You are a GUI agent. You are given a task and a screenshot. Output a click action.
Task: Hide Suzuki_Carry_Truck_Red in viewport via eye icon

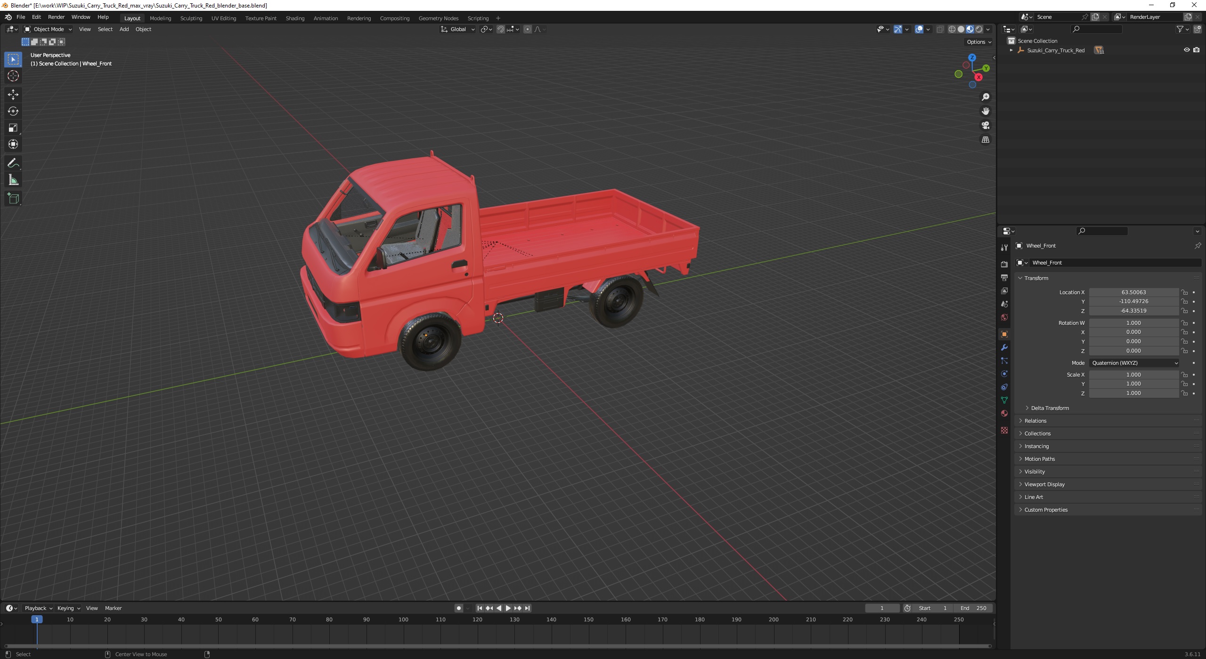pyautogui.click(x=1187, y=50)
